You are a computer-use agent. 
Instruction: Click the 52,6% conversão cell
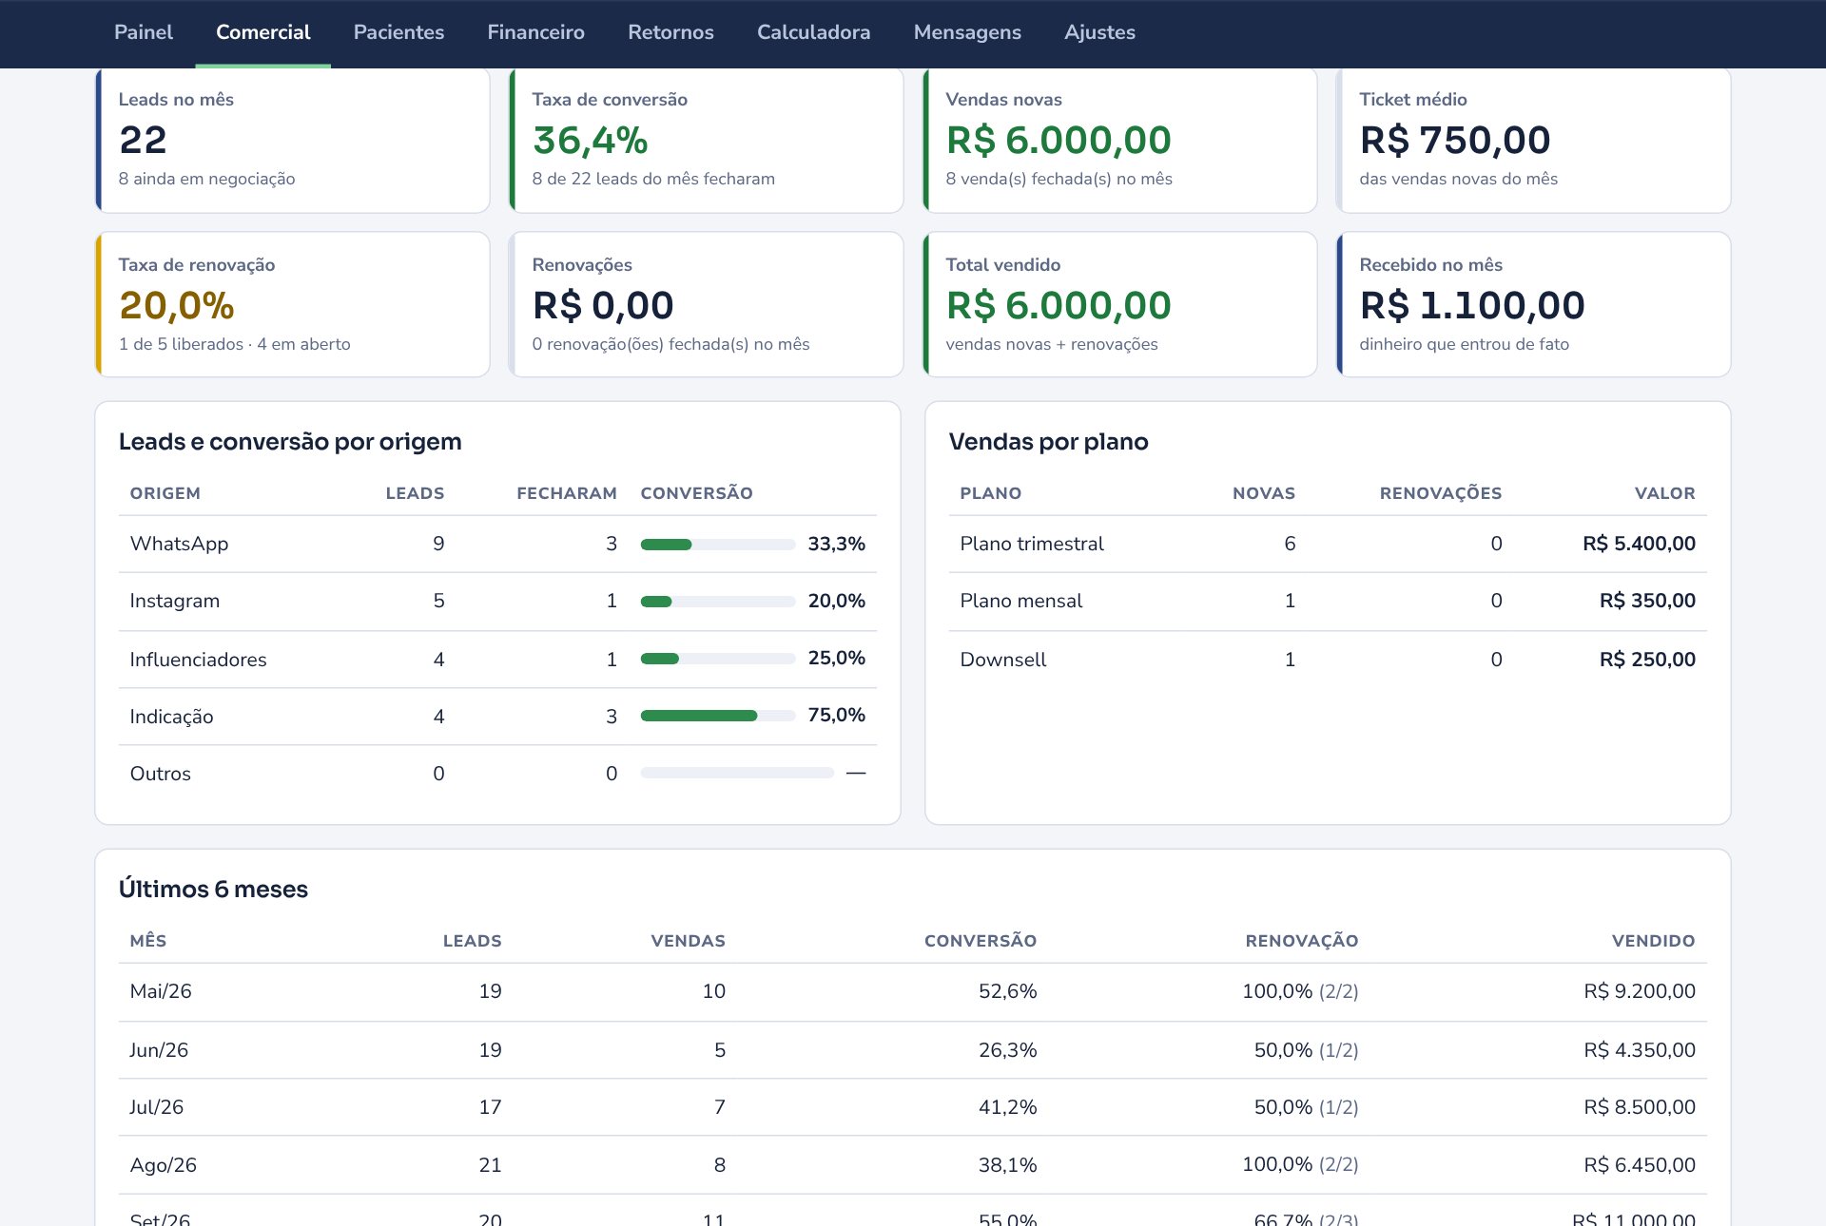click(x=1008, y=991)
